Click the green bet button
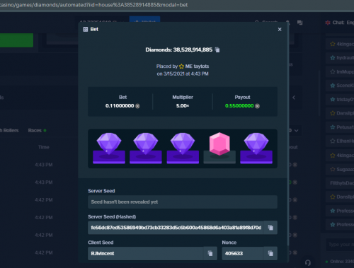The width and height of the screenshot is (354, 268). (x=16, y=40)
